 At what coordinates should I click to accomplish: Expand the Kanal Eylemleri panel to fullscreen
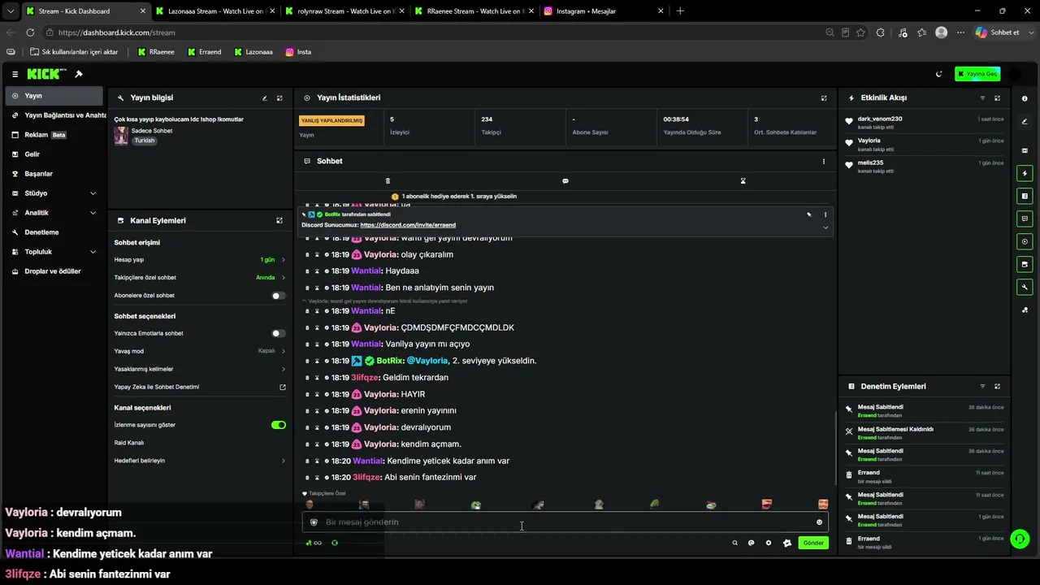tap(279, 220)
